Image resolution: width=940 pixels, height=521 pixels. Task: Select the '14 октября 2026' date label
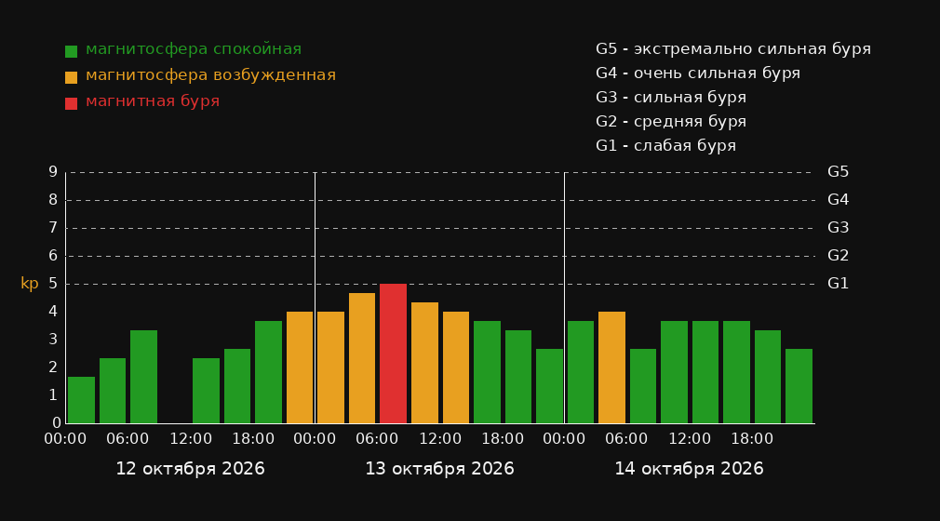(689, 469)
